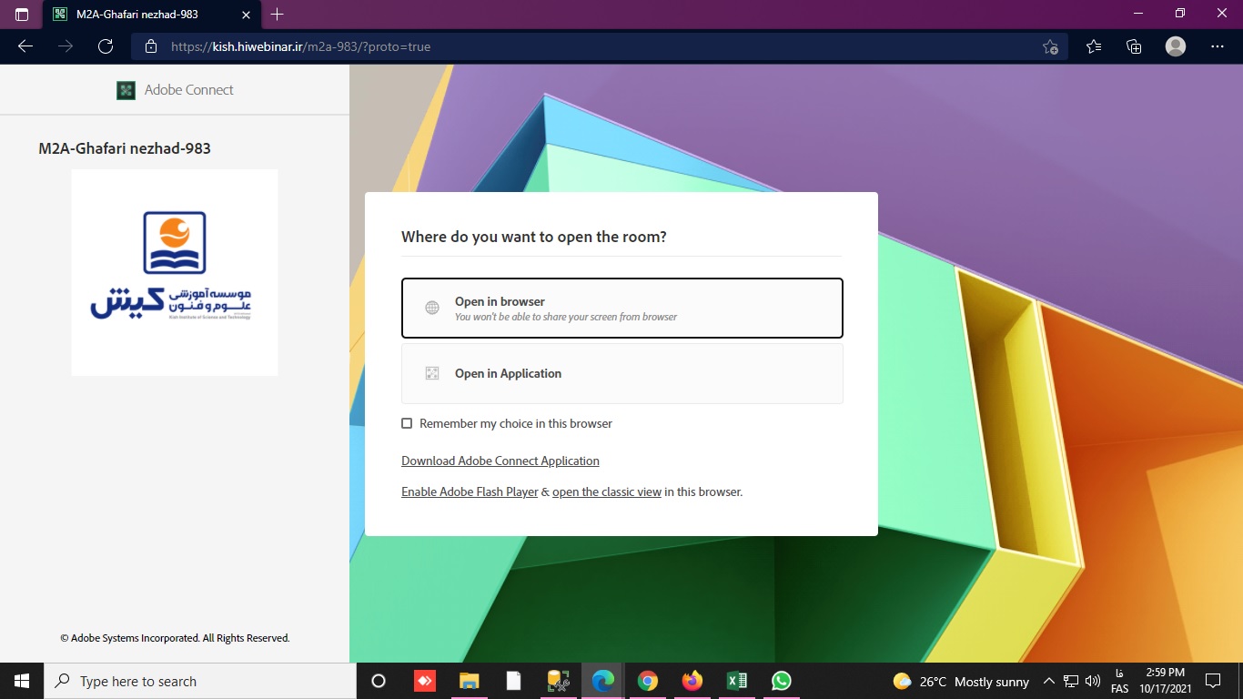This screenshot has height=699, width=1243.
Task: Open the Favorites list icon
Action: pos(1094,46)
